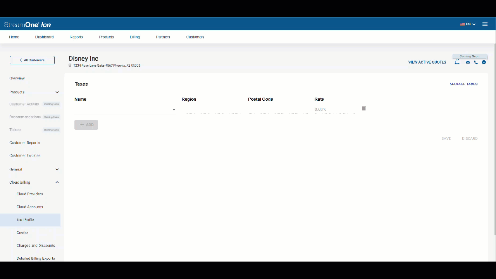Open the Billing menu
Screen dimensions: 496x279
pyautogui.click(x=135, y=37)
